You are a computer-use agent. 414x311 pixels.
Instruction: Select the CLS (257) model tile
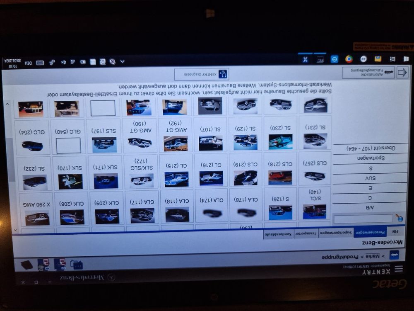pyautogui.click(x=315, y=168)
